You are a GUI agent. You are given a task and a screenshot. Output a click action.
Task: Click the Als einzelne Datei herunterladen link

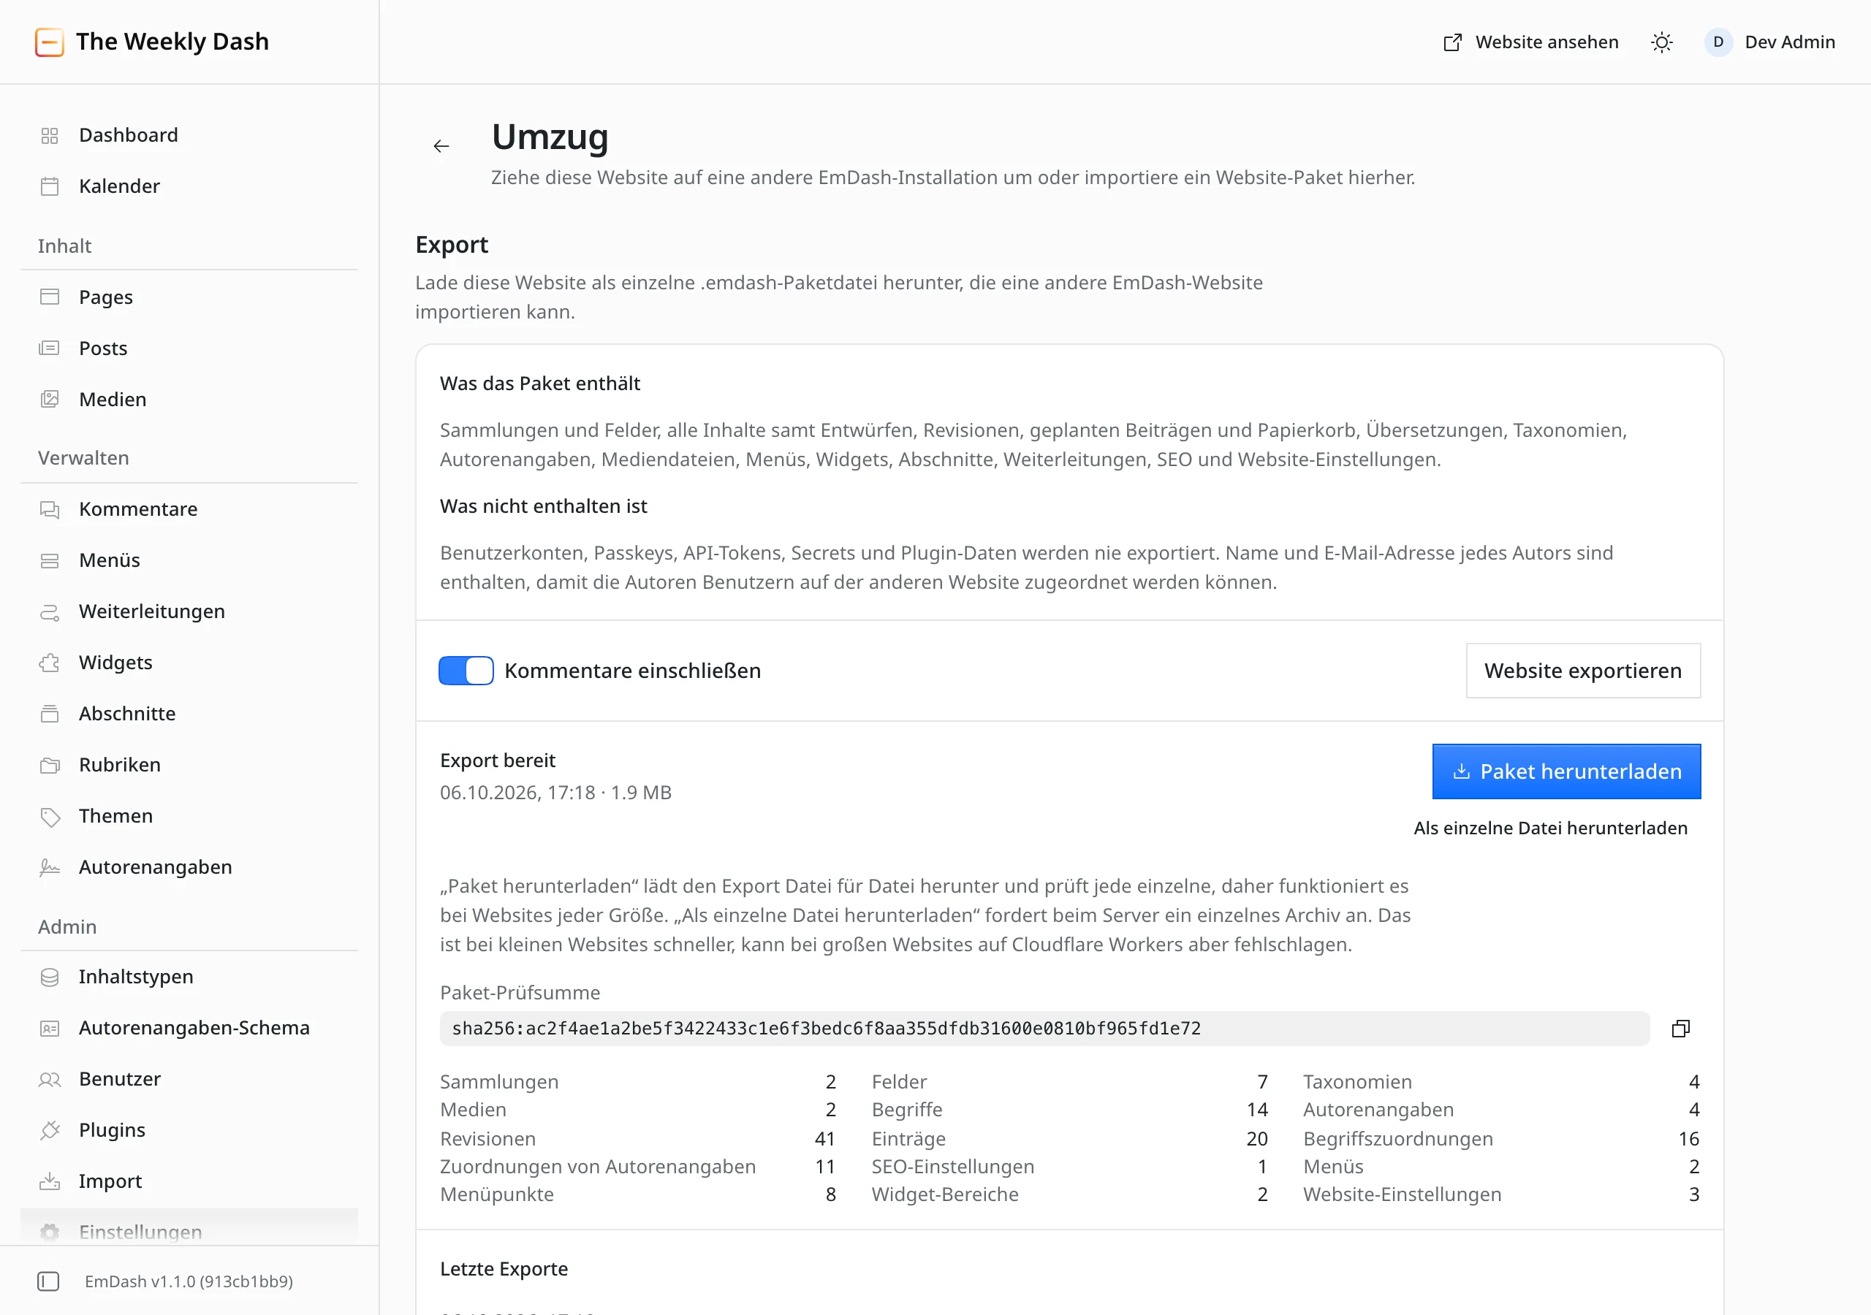coord(1550,828)
